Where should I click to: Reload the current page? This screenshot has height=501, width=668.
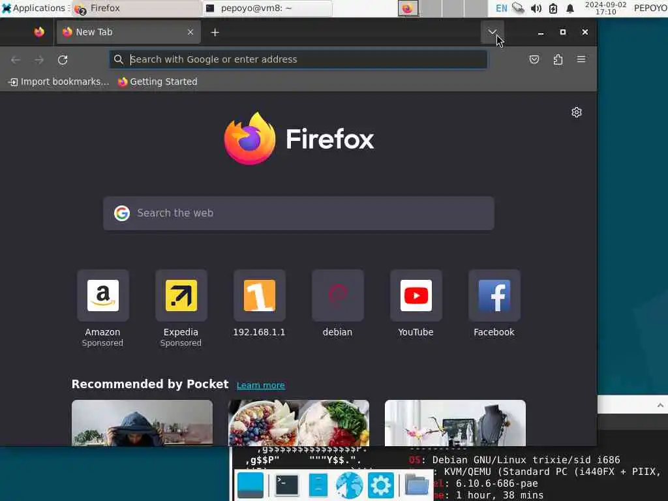(63, 60)
